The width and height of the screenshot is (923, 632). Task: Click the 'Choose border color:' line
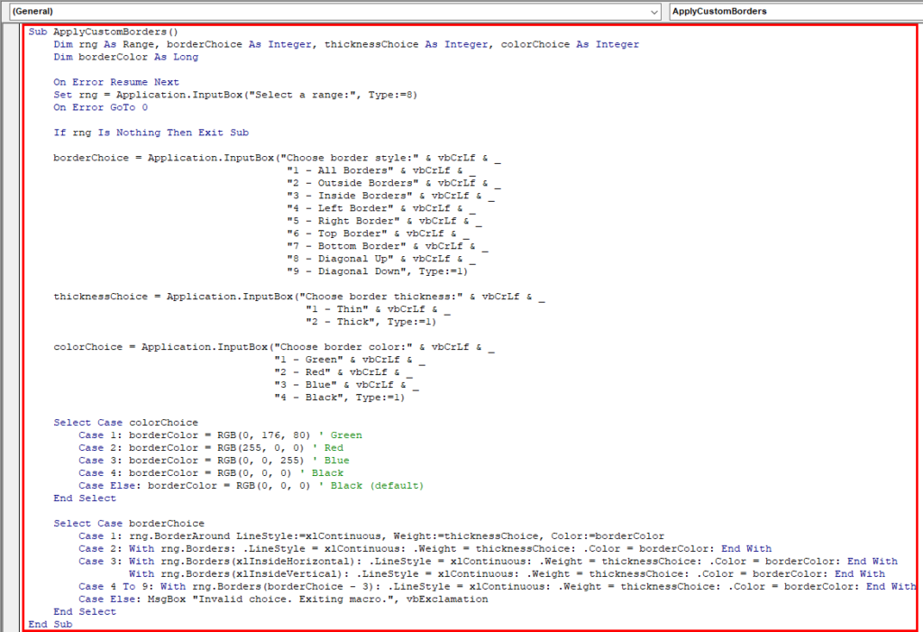pyautogui.click(x=274, y=347)
